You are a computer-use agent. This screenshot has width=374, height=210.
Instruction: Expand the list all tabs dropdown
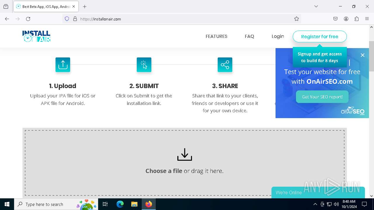[x=316, y=6]
